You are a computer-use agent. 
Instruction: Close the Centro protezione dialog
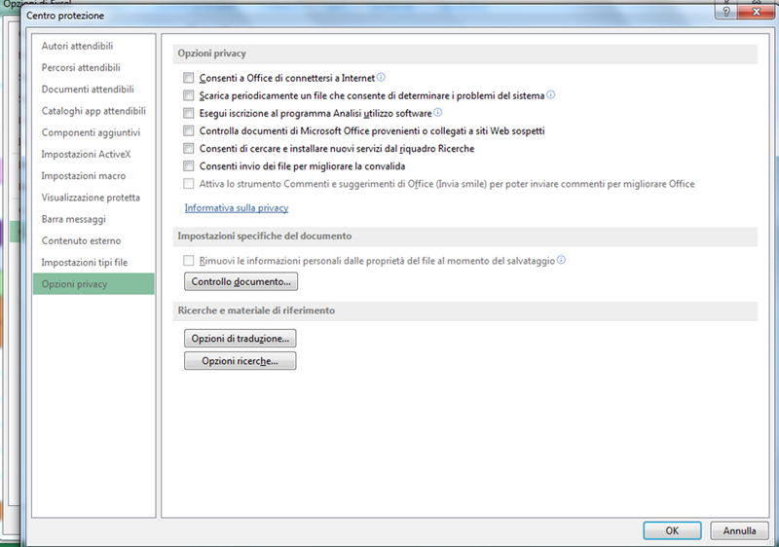(x=757, y=12)
